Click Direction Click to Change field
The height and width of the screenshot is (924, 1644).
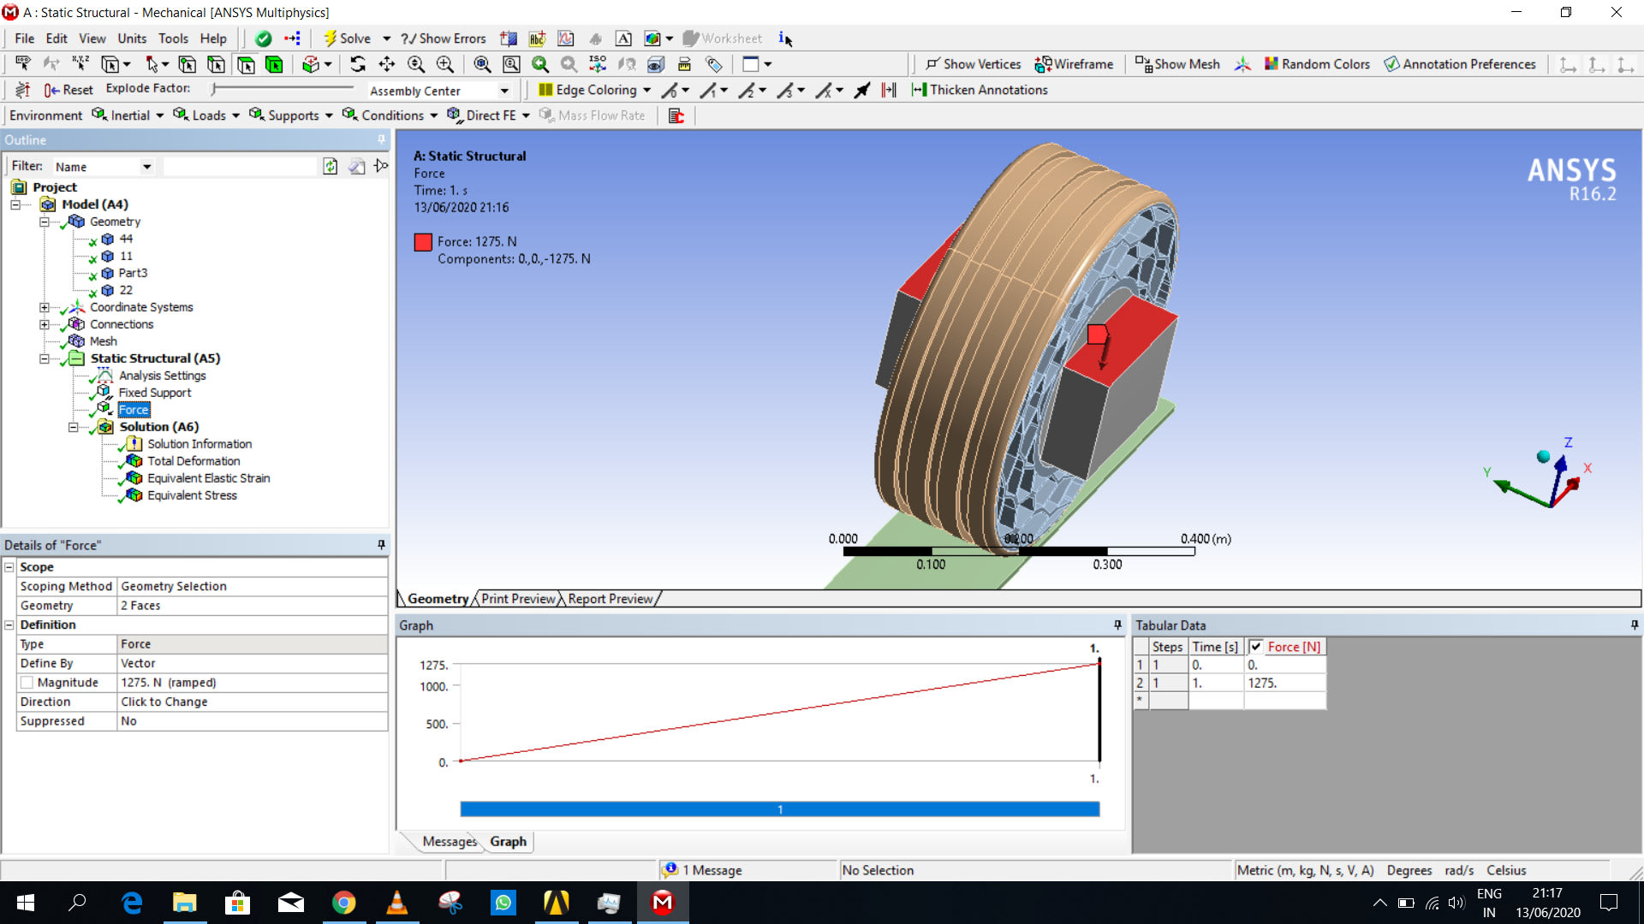252,702
